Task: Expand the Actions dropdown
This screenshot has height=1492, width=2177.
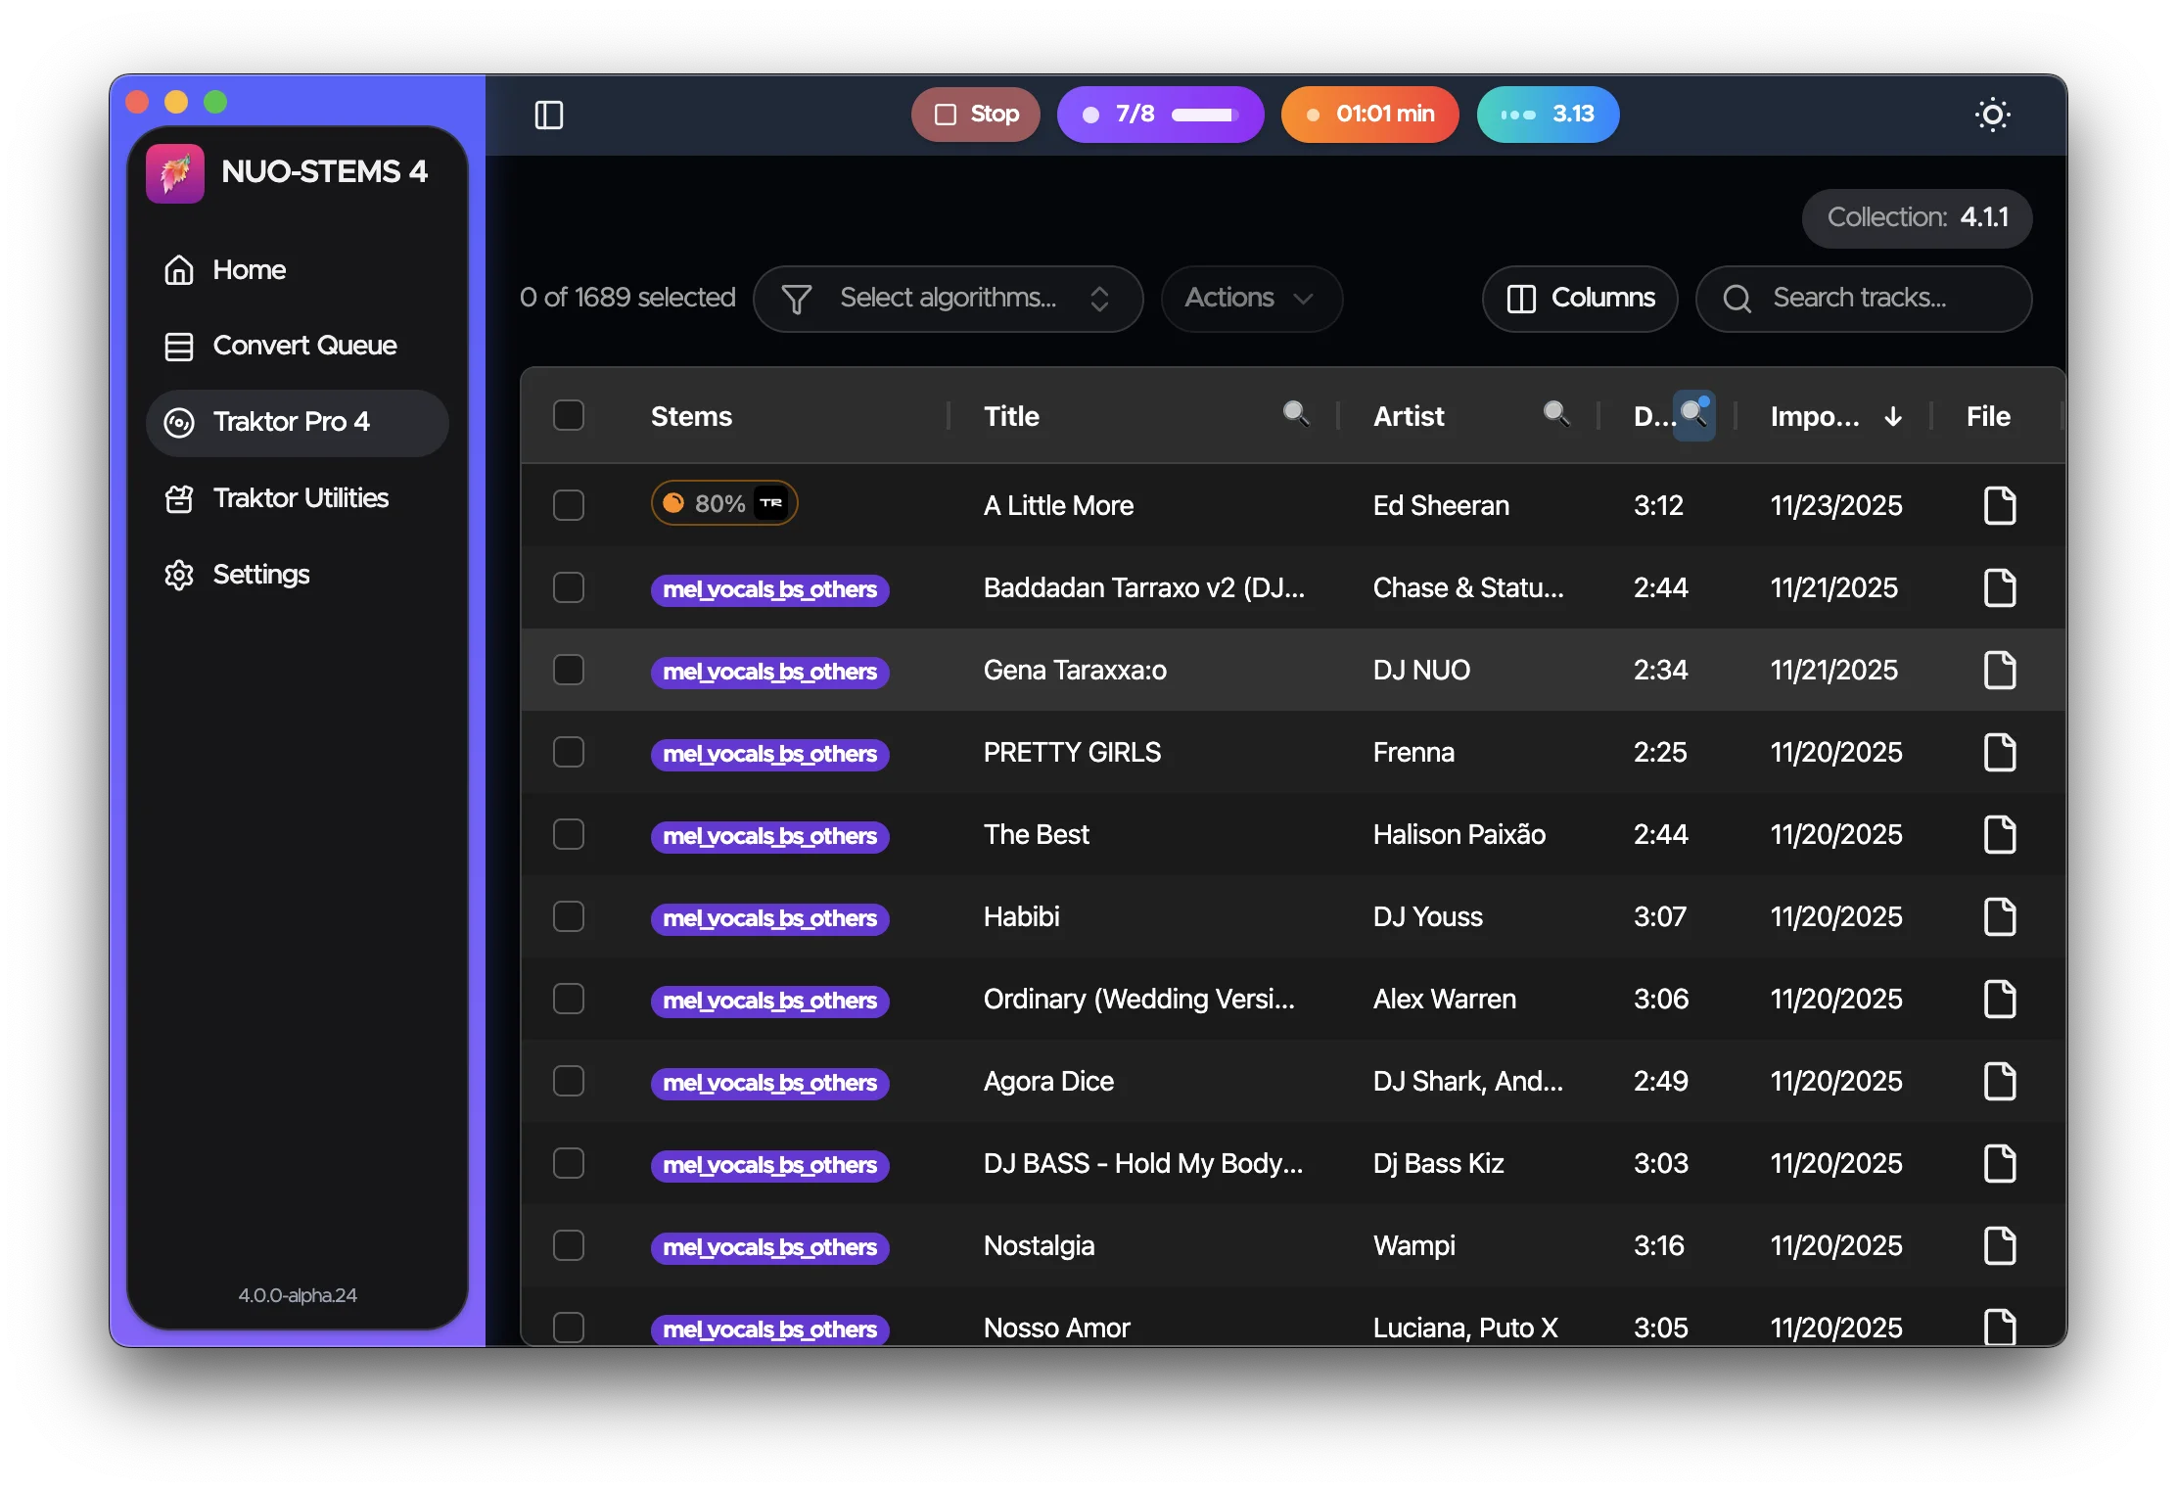Action: click(1251, 299)
